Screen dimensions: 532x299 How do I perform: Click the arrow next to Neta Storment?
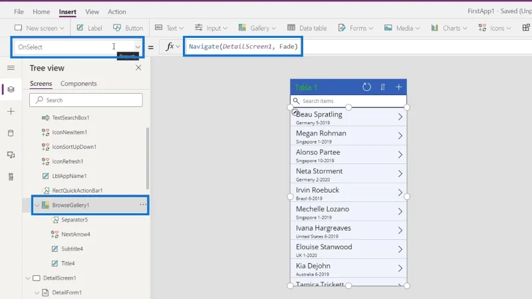[x=400, y=173]
